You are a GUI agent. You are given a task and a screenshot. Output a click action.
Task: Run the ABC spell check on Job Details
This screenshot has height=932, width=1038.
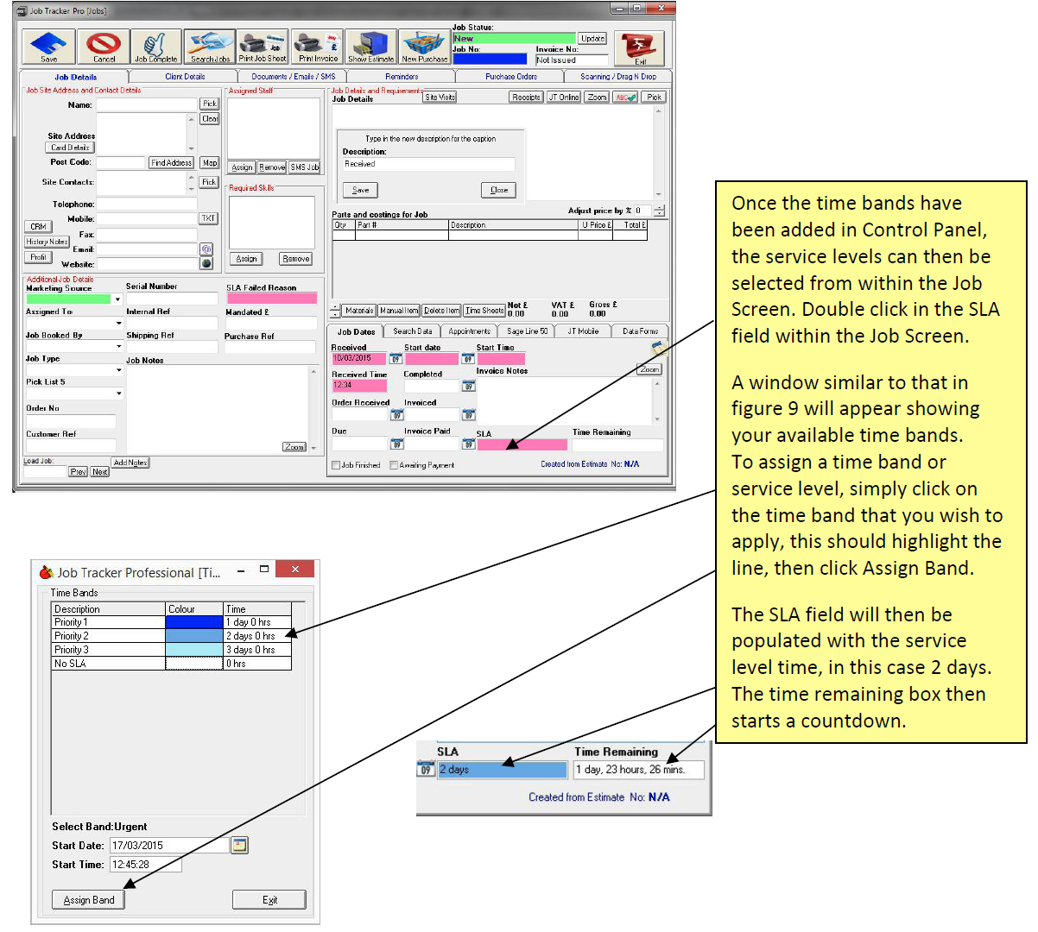[x=625, y=98]
